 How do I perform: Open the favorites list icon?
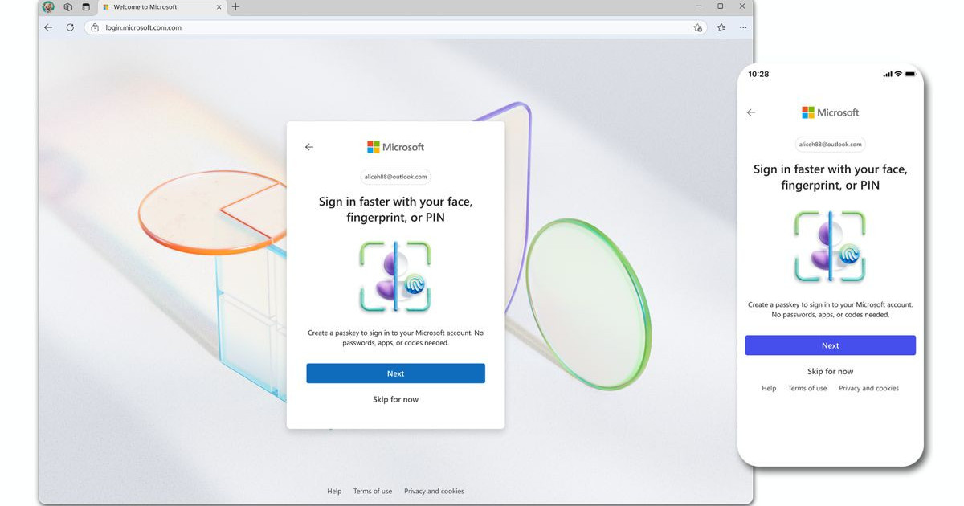721,27
